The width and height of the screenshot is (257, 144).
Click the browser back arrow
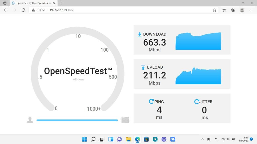coord(6,10)
